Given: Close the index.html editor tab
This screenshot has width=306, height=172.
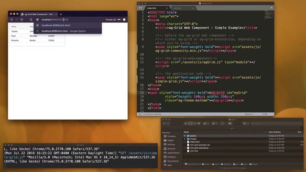Looking at the screenshot, I should tap(167, 8).
